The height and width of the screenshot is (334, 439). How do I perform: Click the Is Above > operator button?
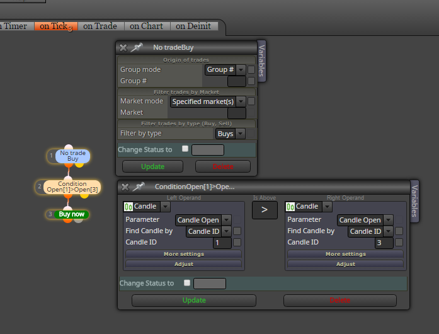click(265, 210)
